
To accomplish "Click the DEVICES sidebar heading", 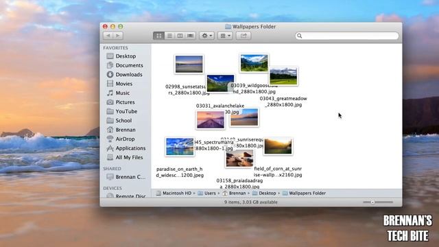I will 112,188.
